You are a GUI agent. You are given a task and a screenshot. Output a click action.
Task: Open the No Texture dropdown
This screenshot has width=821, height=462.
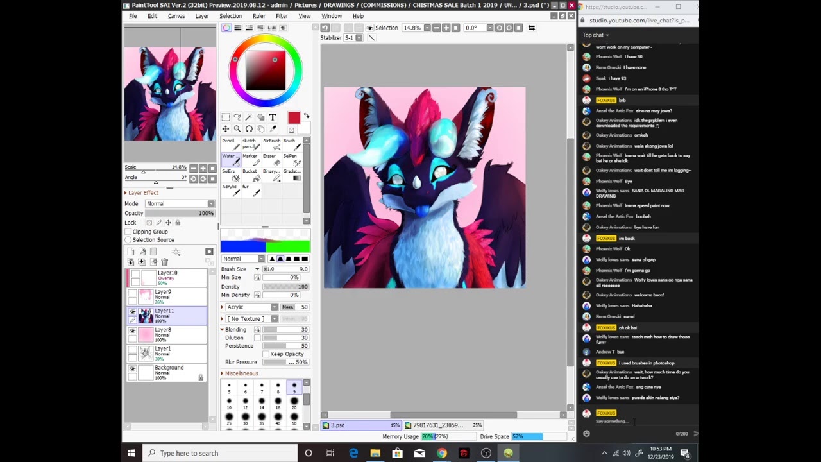[253, 319]
